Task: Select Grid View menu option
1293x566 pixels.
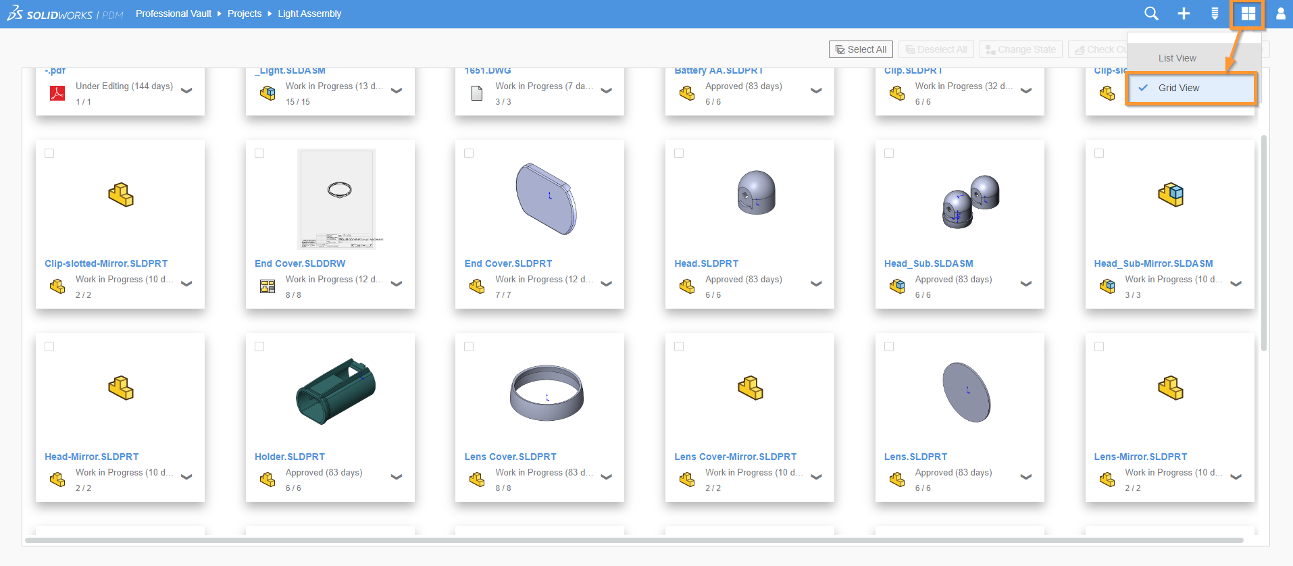Action: pyautogui.click(x=1179, y=88)
